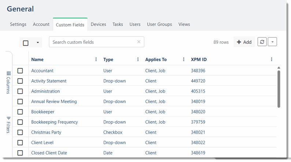Click the refresh icon button
Viewport: 291px width, 162px height.
pyautogui.click(x=262, y=42)
